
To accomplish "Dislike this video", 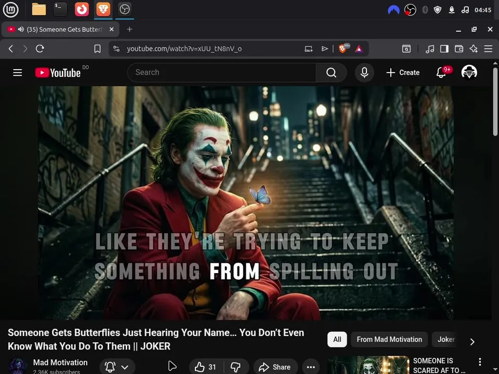I will point(236,367).
